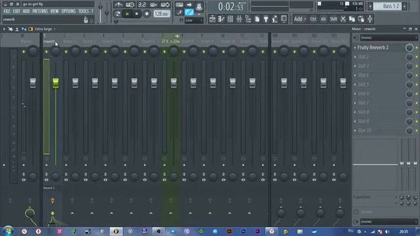420x236 pixels.
Task: Toggle Fruity Reeverb 2 slot enable light
Action: coord(417,48)
